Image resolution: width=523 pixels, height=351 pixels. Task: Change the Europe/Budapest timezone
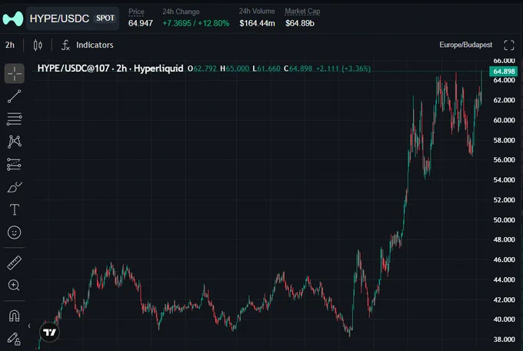(x=465, y=45)
